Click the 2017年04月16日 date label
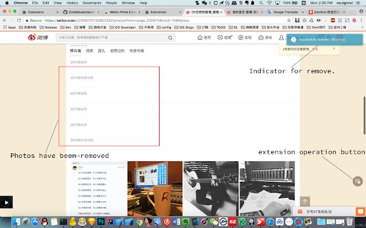The width and height of the screenshot is (366, 228). 82,78
